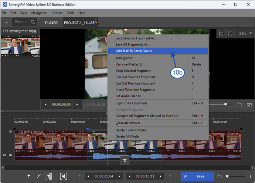Step back current time 00:00:06;00
The width and height of the screenshot is (255, 183).
coord(46,105)
